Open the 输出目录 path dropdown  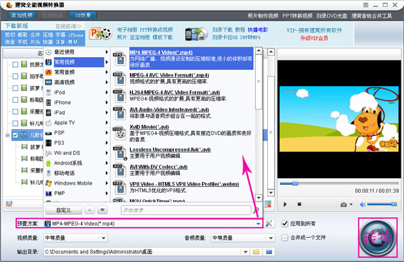[246, 252]
